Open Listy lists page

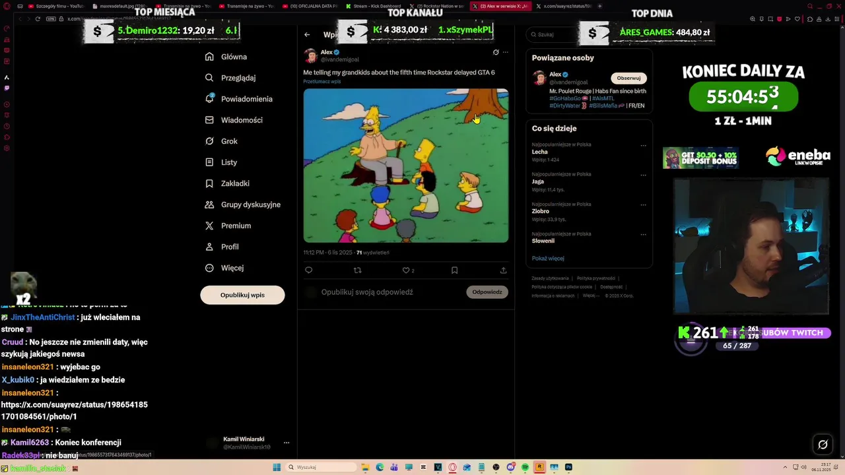click(x=221, y=162)
